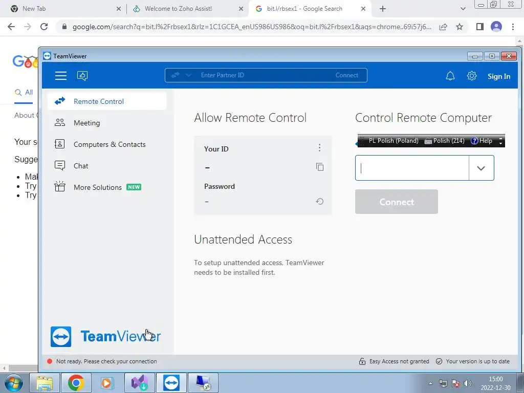Screen dimensions: 524x393
Task: Click the Meeting people icon
Action: [60, 123]
